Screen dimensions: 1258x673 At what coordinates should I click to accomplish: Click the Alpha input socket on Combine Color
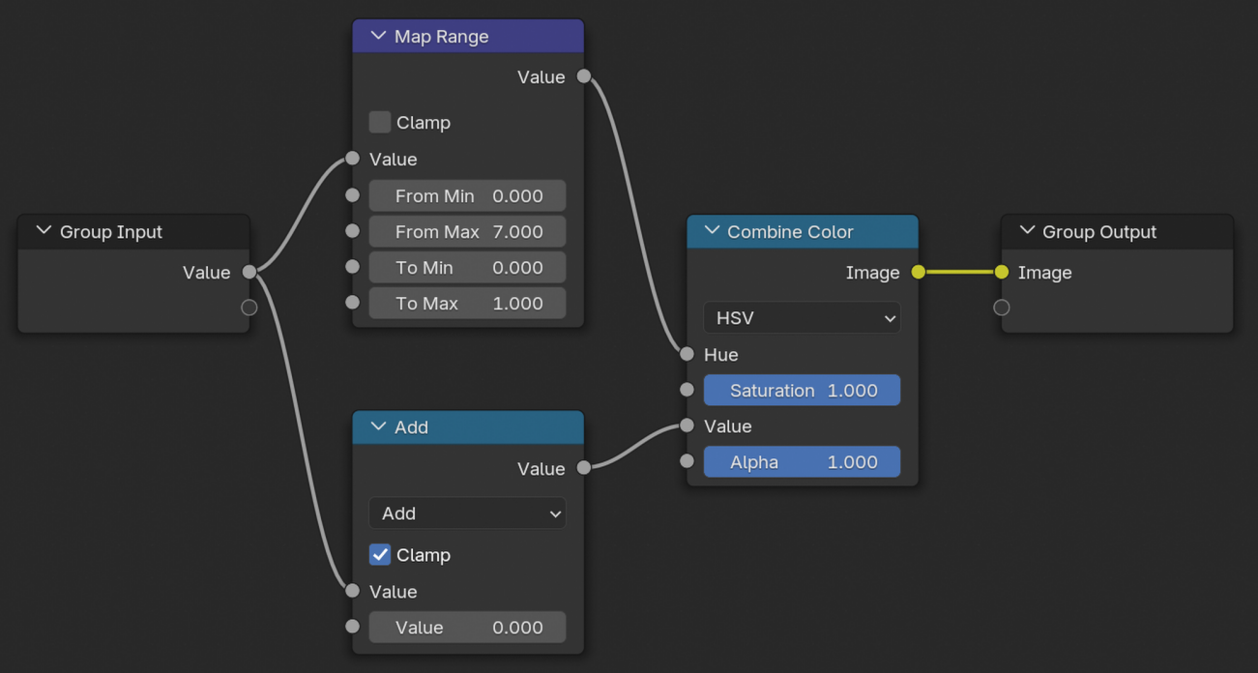(687, 461)
